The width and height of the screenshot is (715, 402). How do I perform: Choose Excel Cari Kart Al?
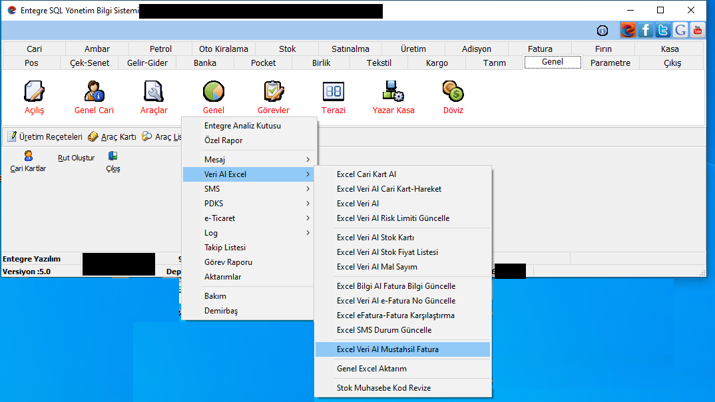coord(403,174)
